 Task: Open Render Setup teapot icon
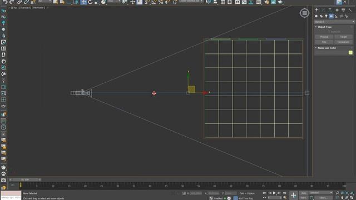click(266, 2)
